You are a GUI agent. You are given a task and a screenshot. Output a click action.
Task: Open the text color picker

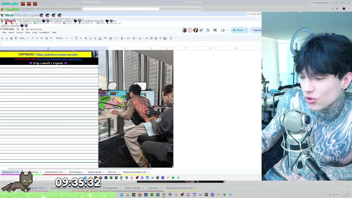click(x=100, y=38)
